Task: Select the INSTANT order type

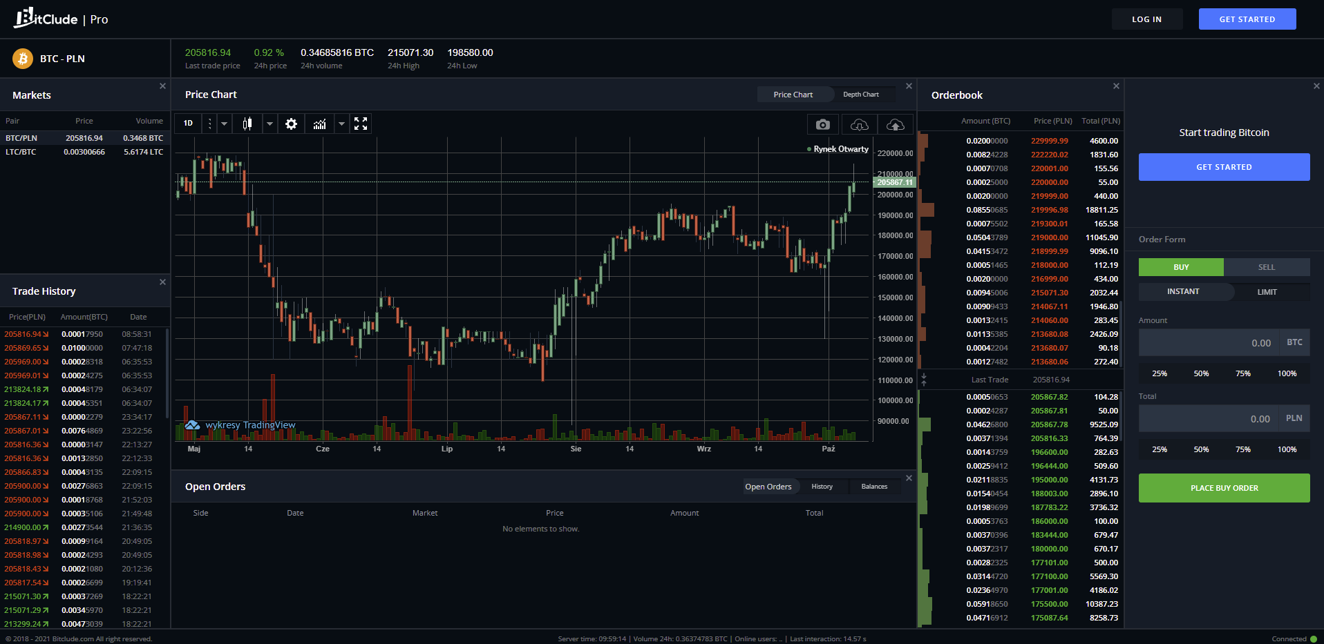Action: point(1183,292)
